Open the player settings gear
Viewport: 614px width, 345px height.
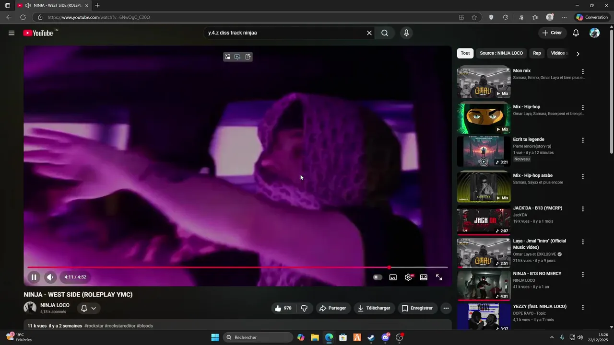pos(408,277)
